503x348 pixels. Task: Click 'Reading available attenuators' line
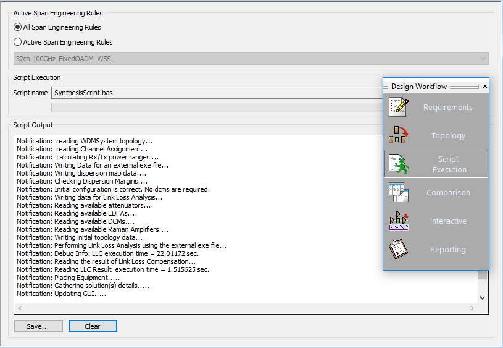tap(85, 205)
